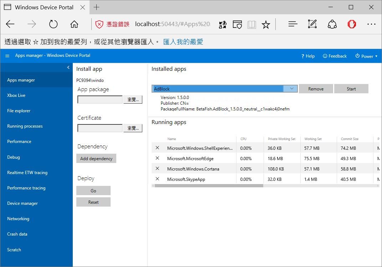Select the 'Version: 1.5.0.0' text

click(175, 97)
